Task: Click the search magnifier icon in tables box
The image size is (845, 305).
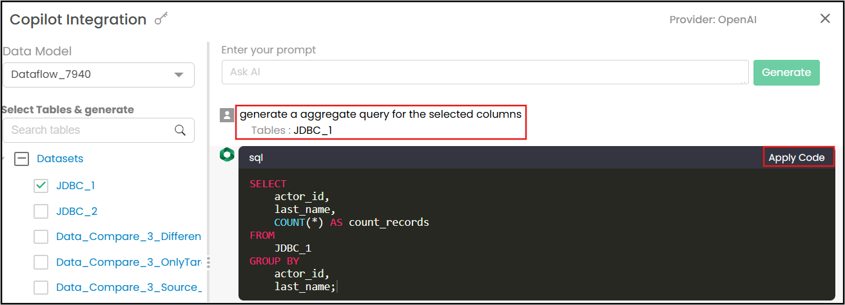Action: point(180,130)
